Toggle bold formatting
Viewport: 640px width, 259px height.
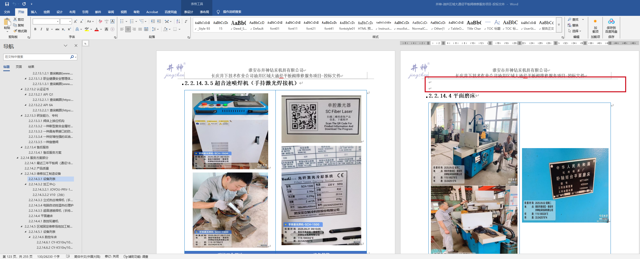(x=35, y=29)
